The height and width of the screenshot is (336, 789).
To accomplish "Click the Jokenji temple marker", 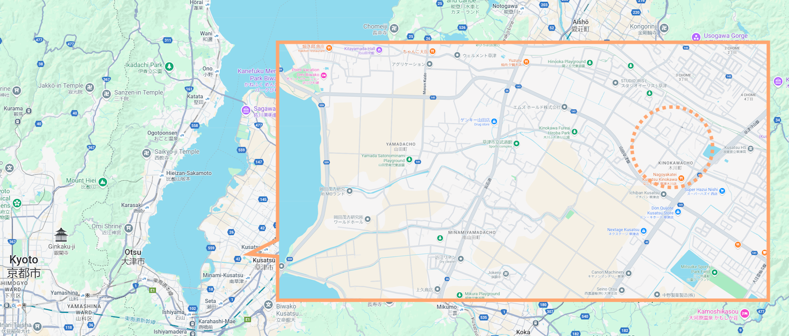I will click(x=506, y=273).
